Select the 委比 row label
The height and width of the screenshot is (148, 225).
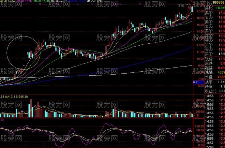[x=209, y=8]
